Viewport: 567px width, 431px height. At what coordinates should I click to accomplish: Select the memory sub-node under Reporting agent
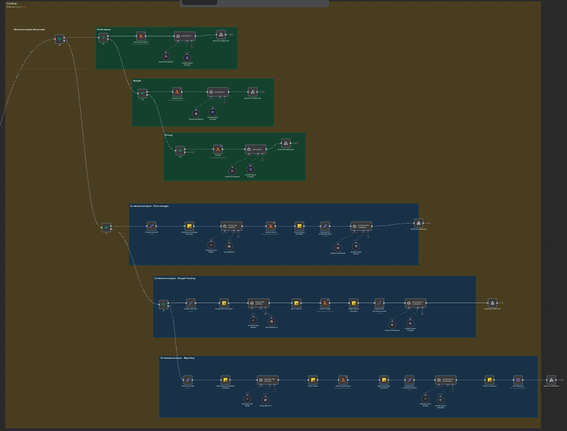[266, 399]
